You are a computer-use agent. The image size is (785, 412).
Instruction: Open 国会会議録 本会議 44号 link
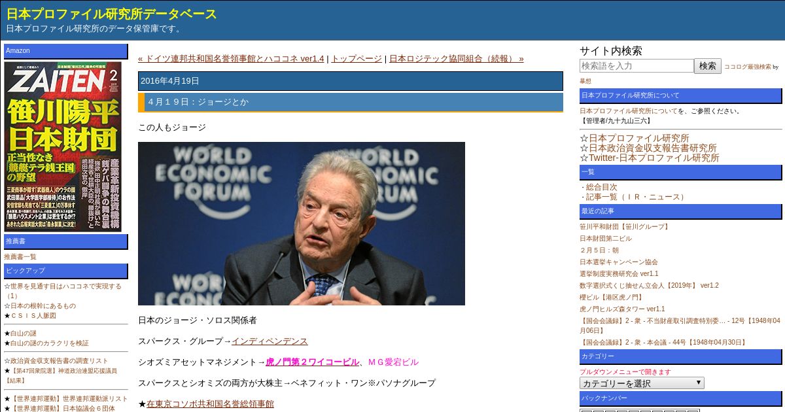663,342
